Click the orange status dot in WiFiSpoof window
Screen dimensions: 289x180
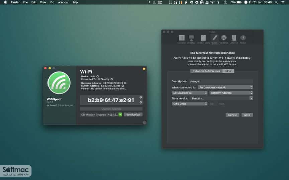[144, 69]
